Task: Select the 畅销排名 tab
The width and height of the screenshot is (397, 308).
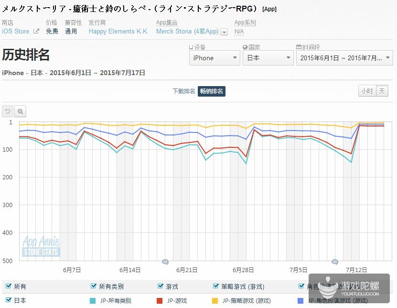Action: (211, 91)
